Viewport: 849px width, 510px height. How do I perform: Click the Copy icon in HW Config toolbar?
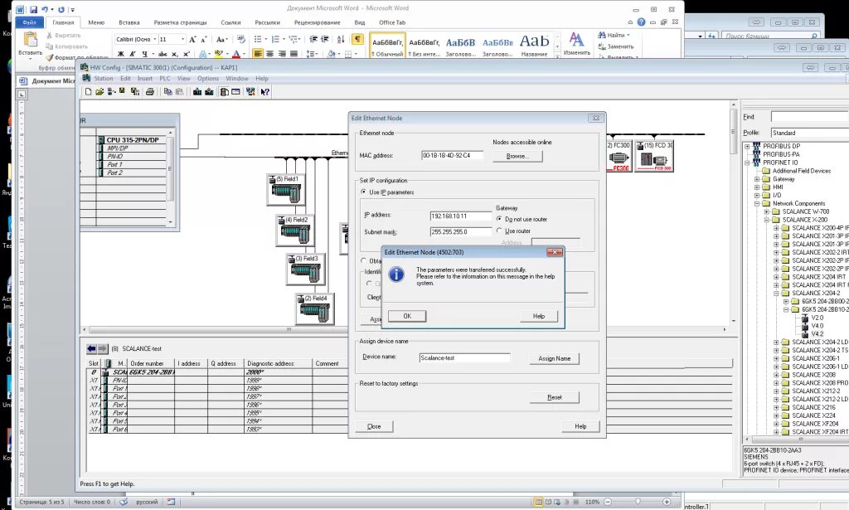tap(167, 92)
